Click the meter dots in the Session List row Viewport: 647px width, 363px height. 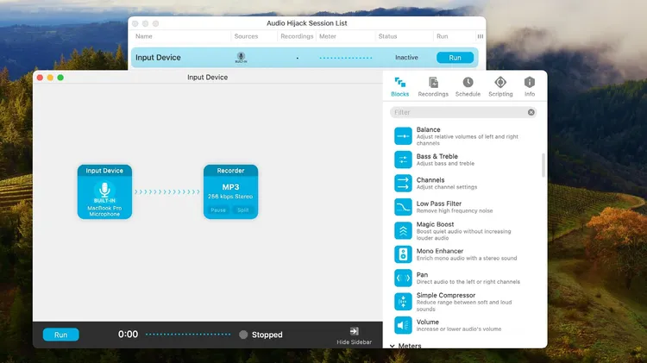[x=346, y=58]
